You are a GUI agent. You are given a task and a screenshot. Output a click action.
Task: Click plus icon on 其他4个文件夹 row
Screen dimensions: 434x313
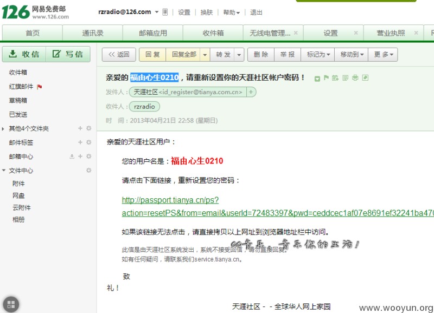80,128
